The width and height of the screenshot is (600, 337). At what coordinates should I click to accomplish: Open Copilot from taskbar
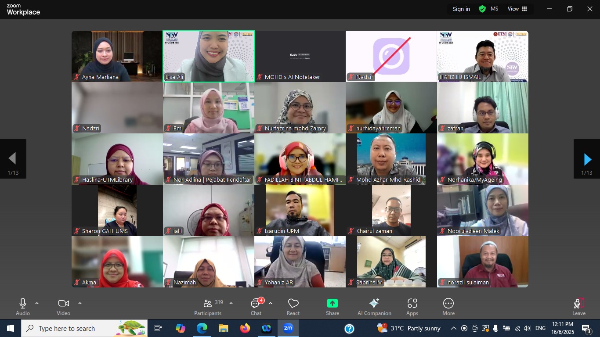pos(180,328)
